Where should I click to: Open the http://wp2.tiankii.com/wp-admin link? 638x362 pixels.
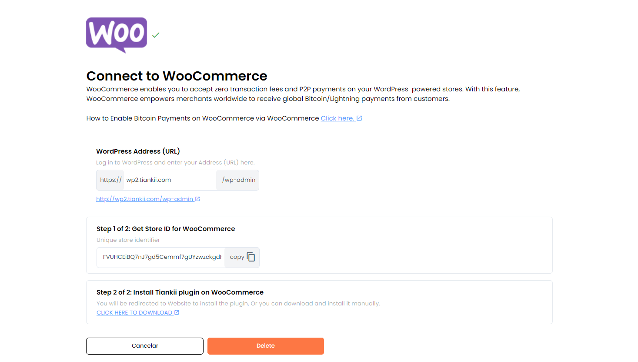click(144, 199)
